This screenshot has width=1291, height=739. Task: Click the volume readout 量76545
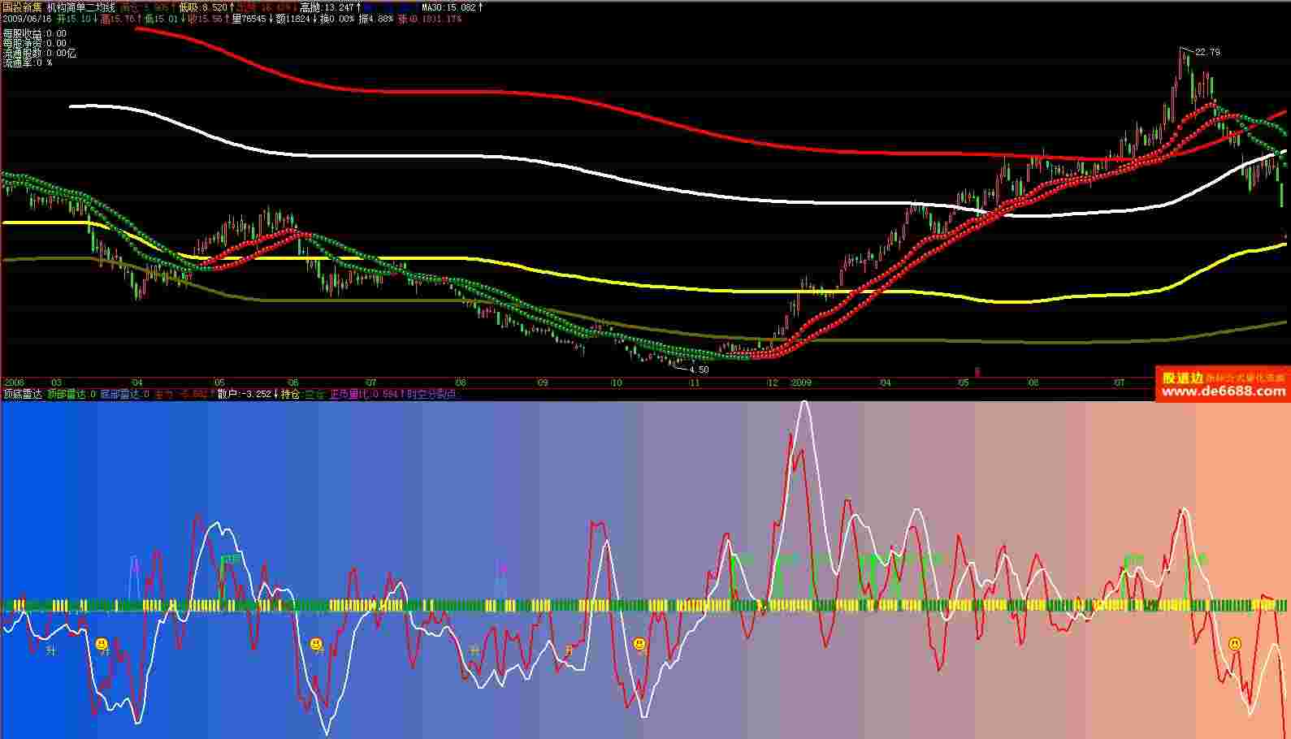coord(249,19)
